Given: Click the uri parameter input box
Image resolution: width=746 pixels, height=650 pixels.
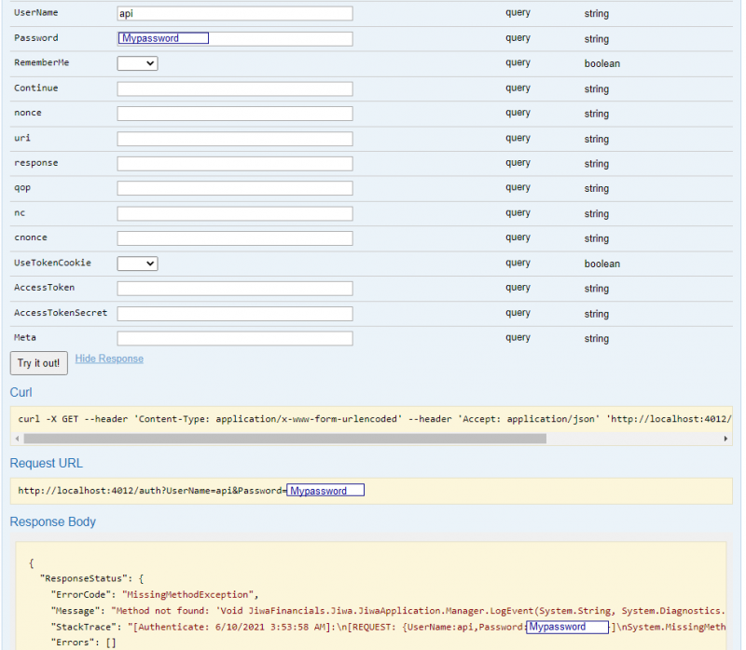Looking at the screenshot, I should pyautogui.click(x=233, y=138).
